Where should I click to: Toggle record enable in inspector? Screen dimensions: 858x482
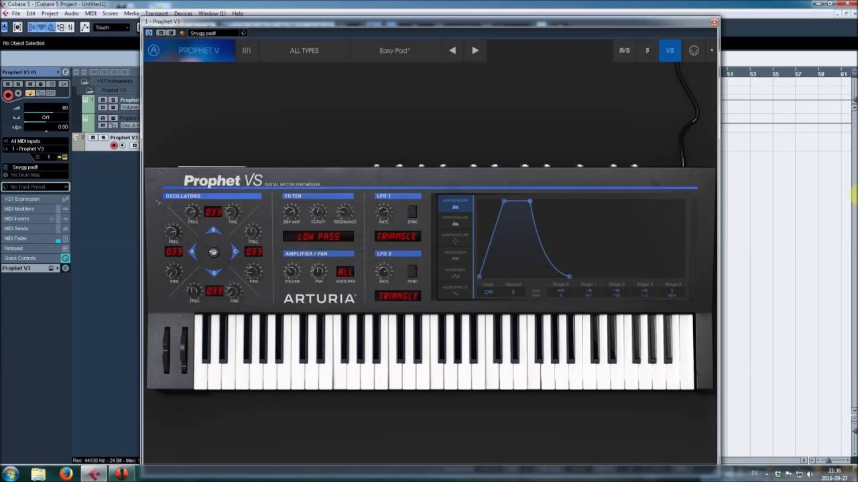point(8,95)
